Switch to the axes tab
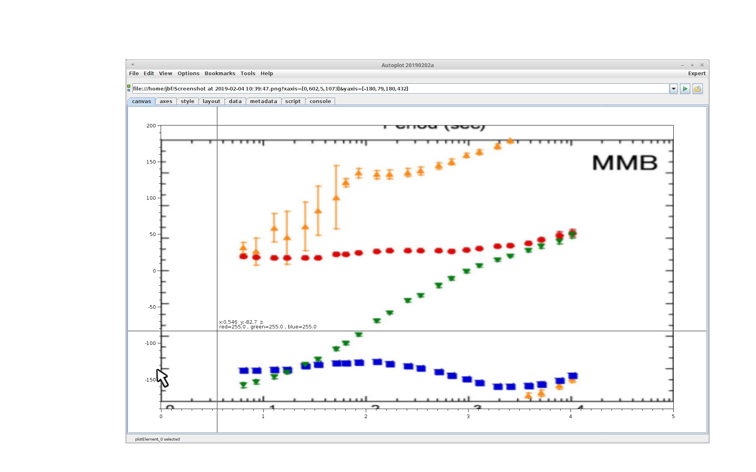 166,101
